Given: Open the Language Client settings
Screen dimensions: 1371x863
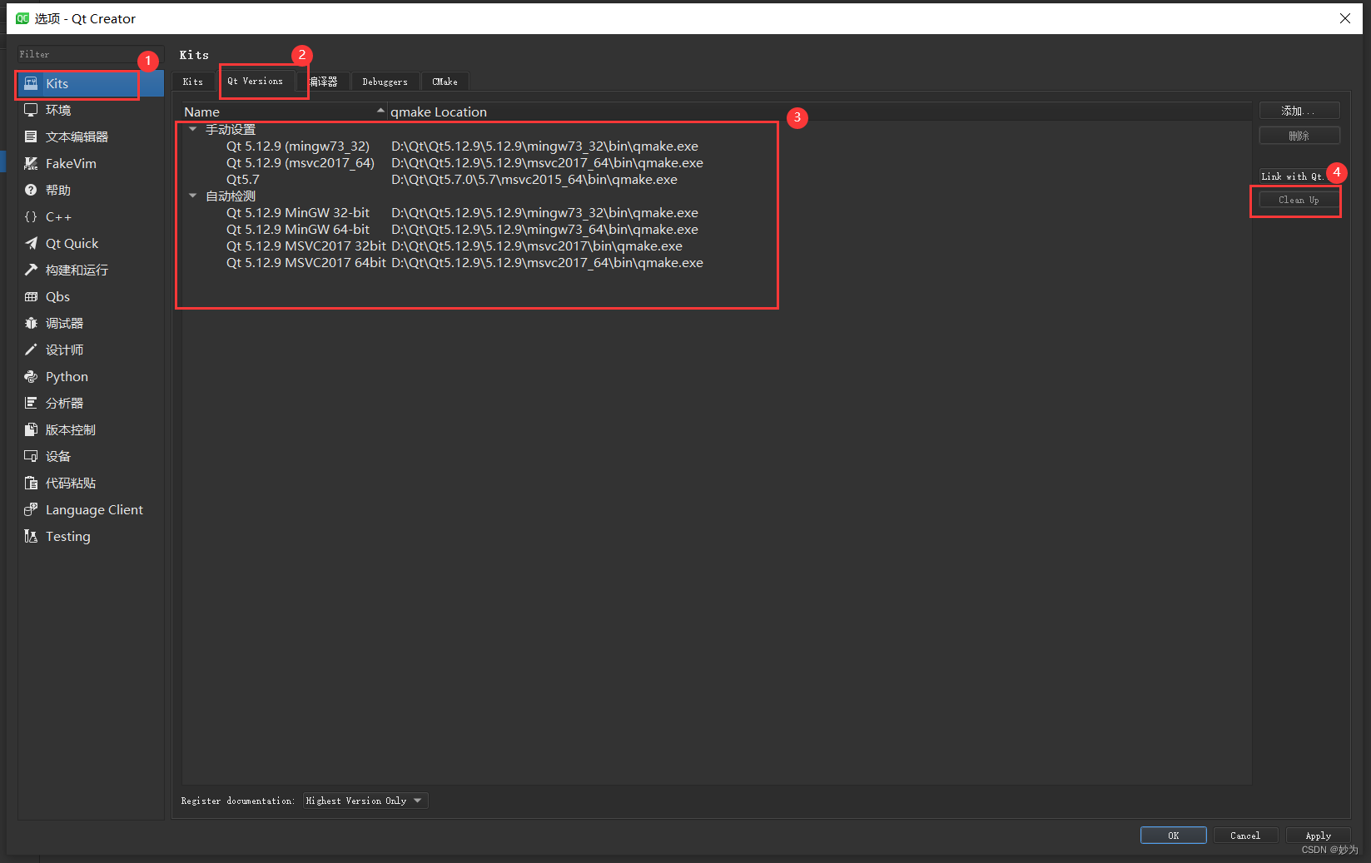Looking at the screenshot, I should tap(93, 509).
